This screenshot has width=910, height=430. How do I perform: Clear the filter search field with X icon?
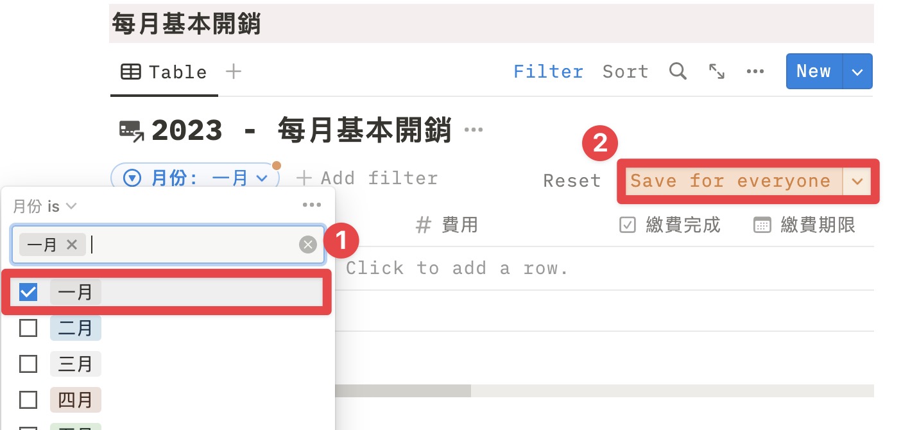(309, 245)
